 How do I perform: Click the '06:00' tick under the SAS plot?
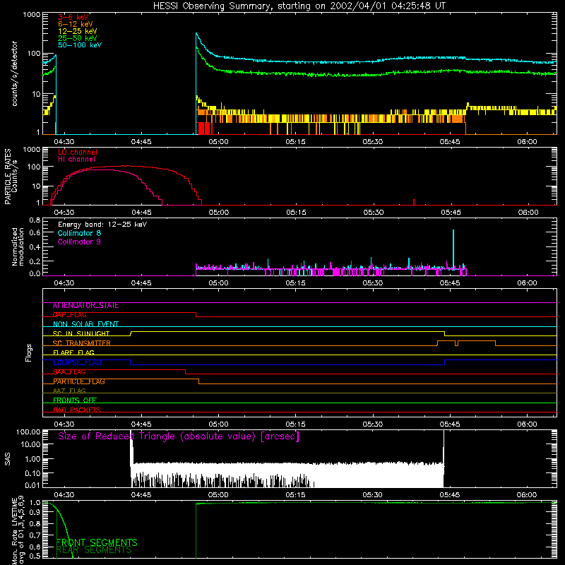pos(527,495)
